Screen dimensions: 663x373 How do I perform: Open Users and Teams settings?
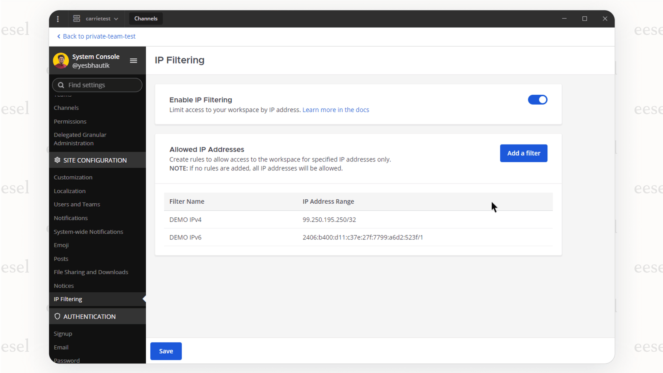pos(77,204)
